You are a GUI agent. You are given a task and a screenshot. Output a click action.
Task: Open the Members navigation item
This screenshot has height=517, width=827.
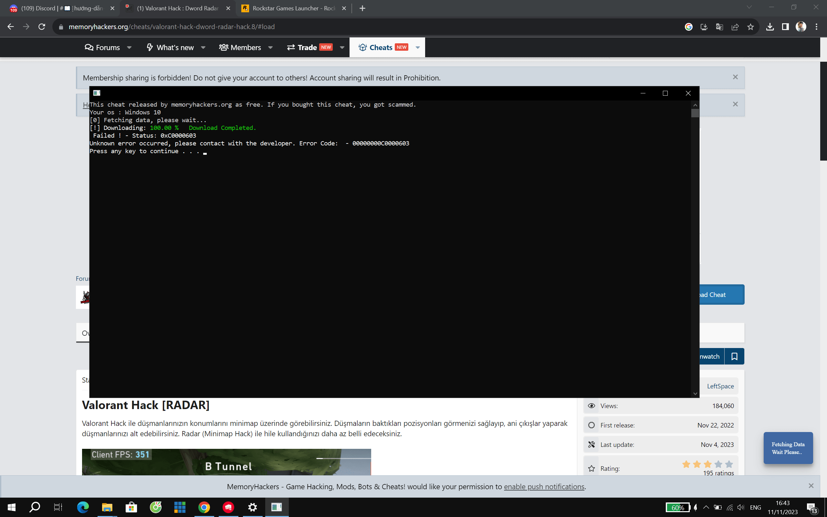click(240, 47)
